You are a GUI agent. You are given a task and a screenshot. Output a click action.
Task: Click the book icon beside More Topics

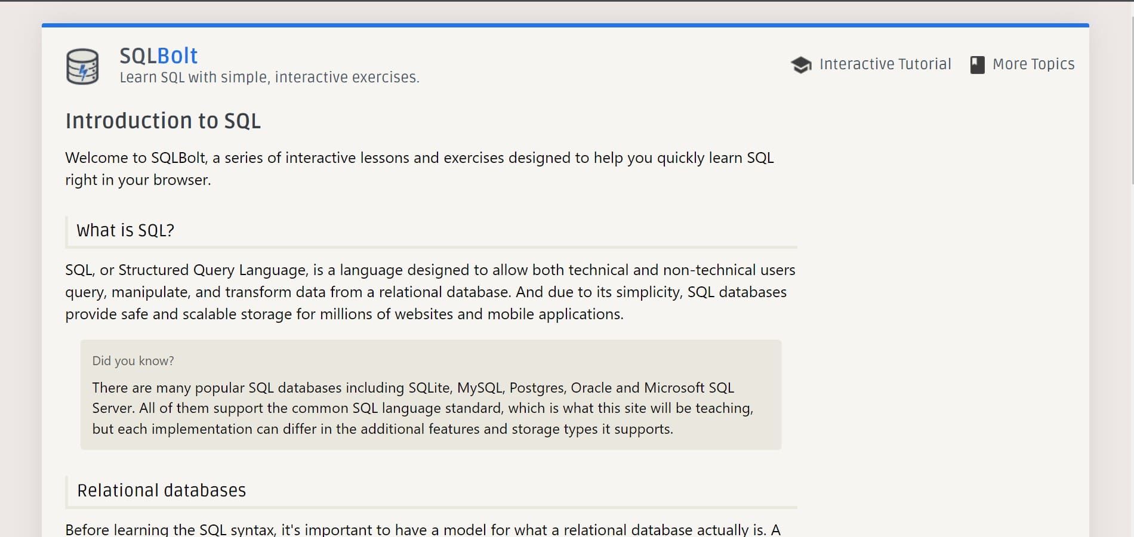977,64
